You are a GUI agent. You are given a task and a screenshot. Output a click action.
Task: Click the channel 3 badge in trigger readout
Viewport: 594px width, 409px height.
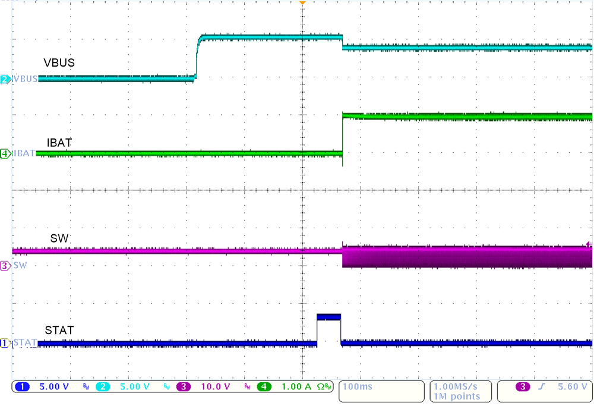pyautogui.click(x=524, y=386)
